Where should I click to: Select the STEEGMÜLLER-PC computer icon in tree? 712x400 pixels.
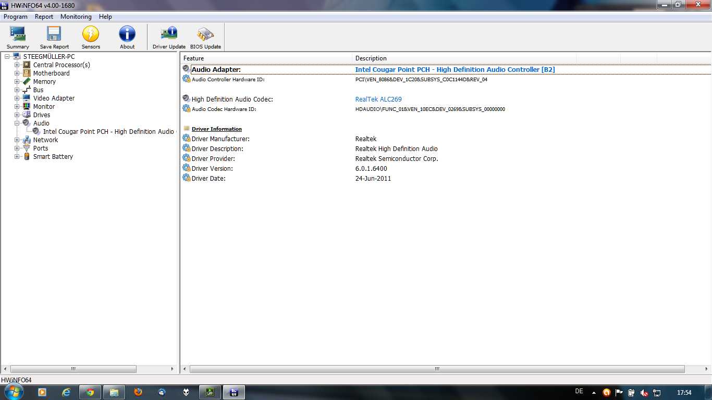[x=17, y=56]
